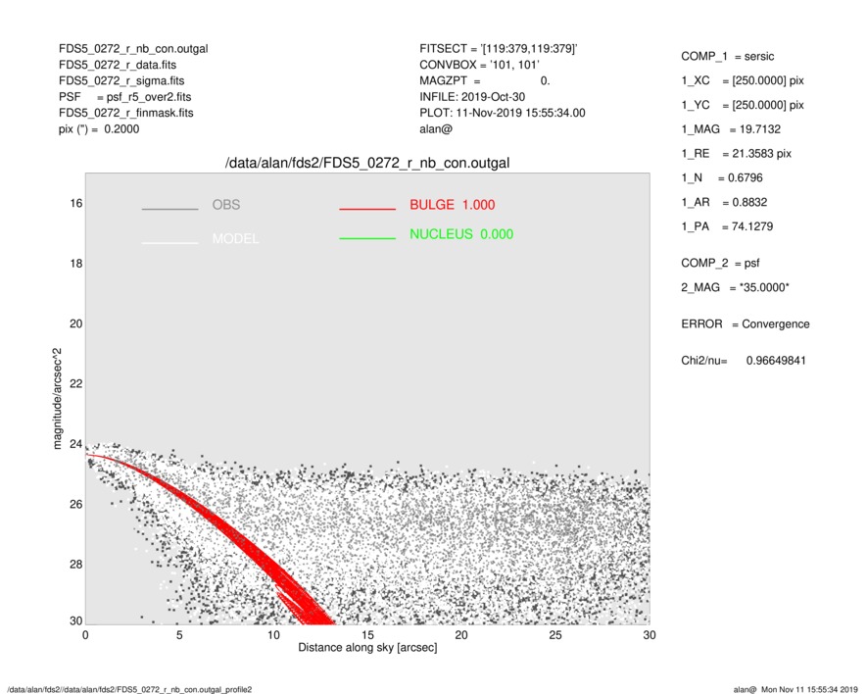This screenshot has height=694, width=867.
Task: Click the text 'FDS5_0272_r_nb_con.outgal' in the header
Action: (133, 49)
